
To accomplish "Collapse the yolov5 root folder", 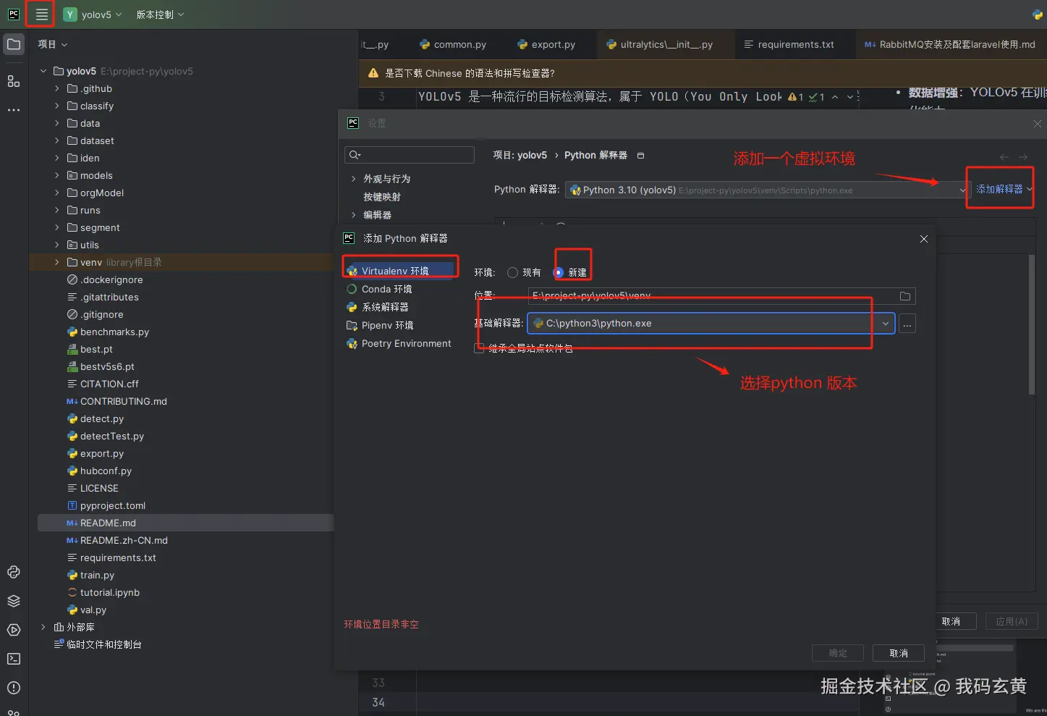I will pos(43,71).
